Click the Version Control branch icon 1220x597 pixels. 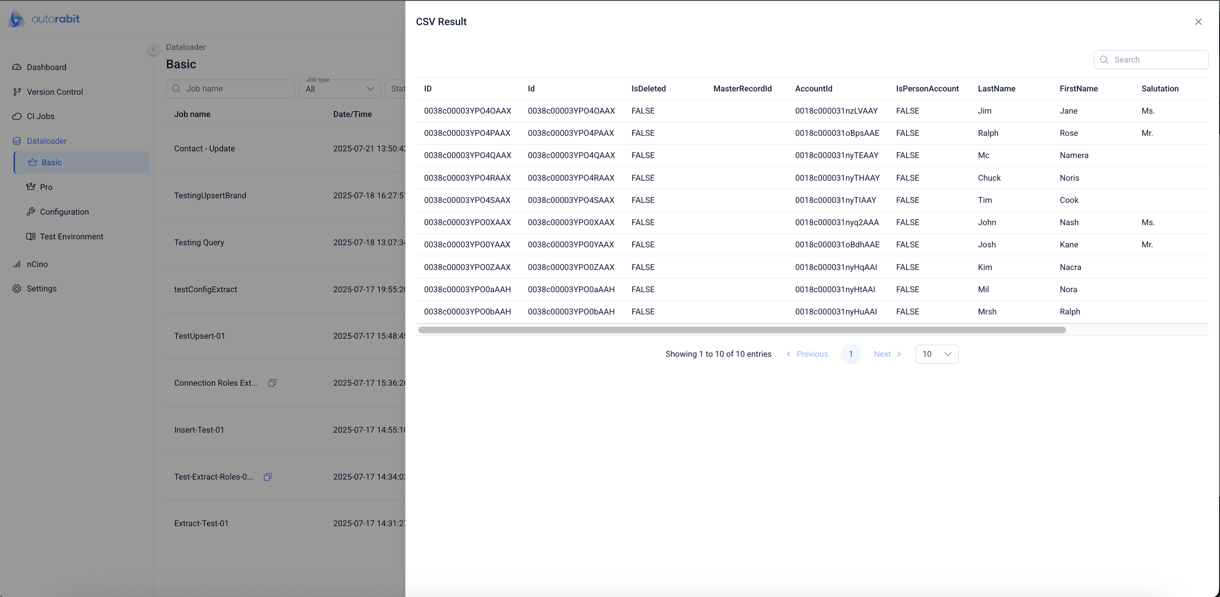(x=17, y=92)
